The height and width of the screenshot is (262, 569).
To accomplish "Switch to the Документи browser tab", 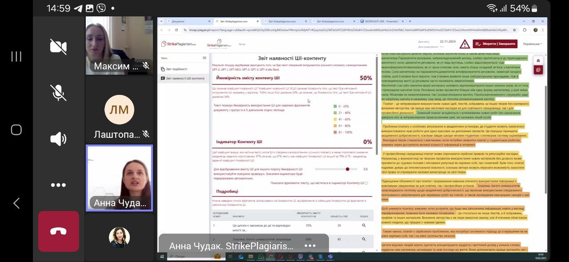I will point(189,21).
